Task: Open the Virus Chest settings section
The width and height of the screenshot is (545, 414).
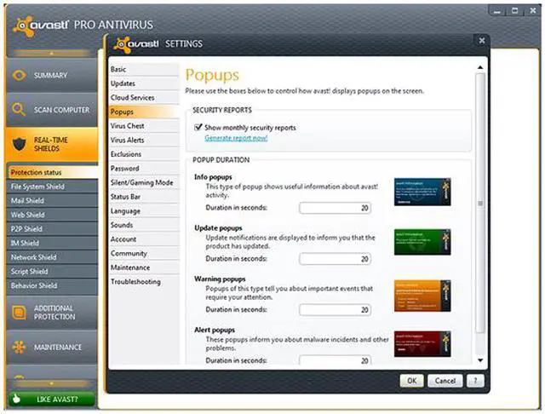Action: coord(144,126)
